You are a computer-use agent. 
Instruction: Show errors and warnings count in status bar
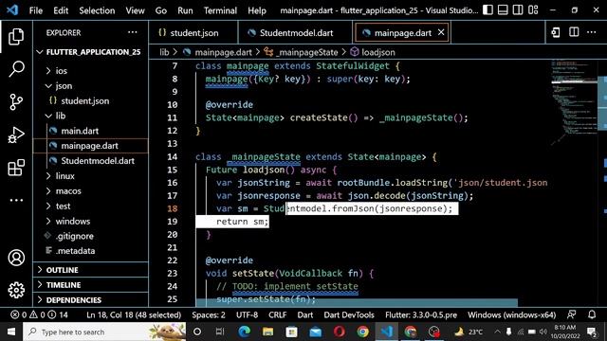coord(39,314)
